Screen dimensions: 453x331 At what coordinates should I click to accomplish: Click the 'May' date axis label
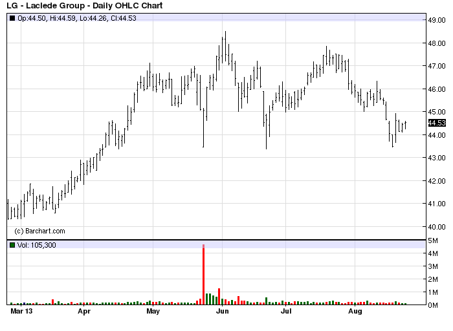pos(153,312)
